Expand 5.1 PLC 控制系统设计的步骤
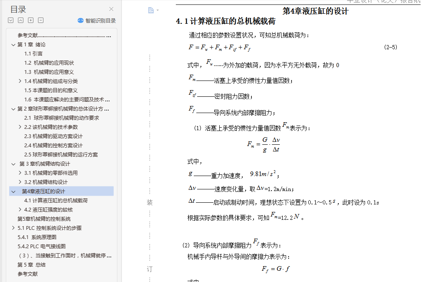This screenshot has width=421, height=282. click(13, 228)
